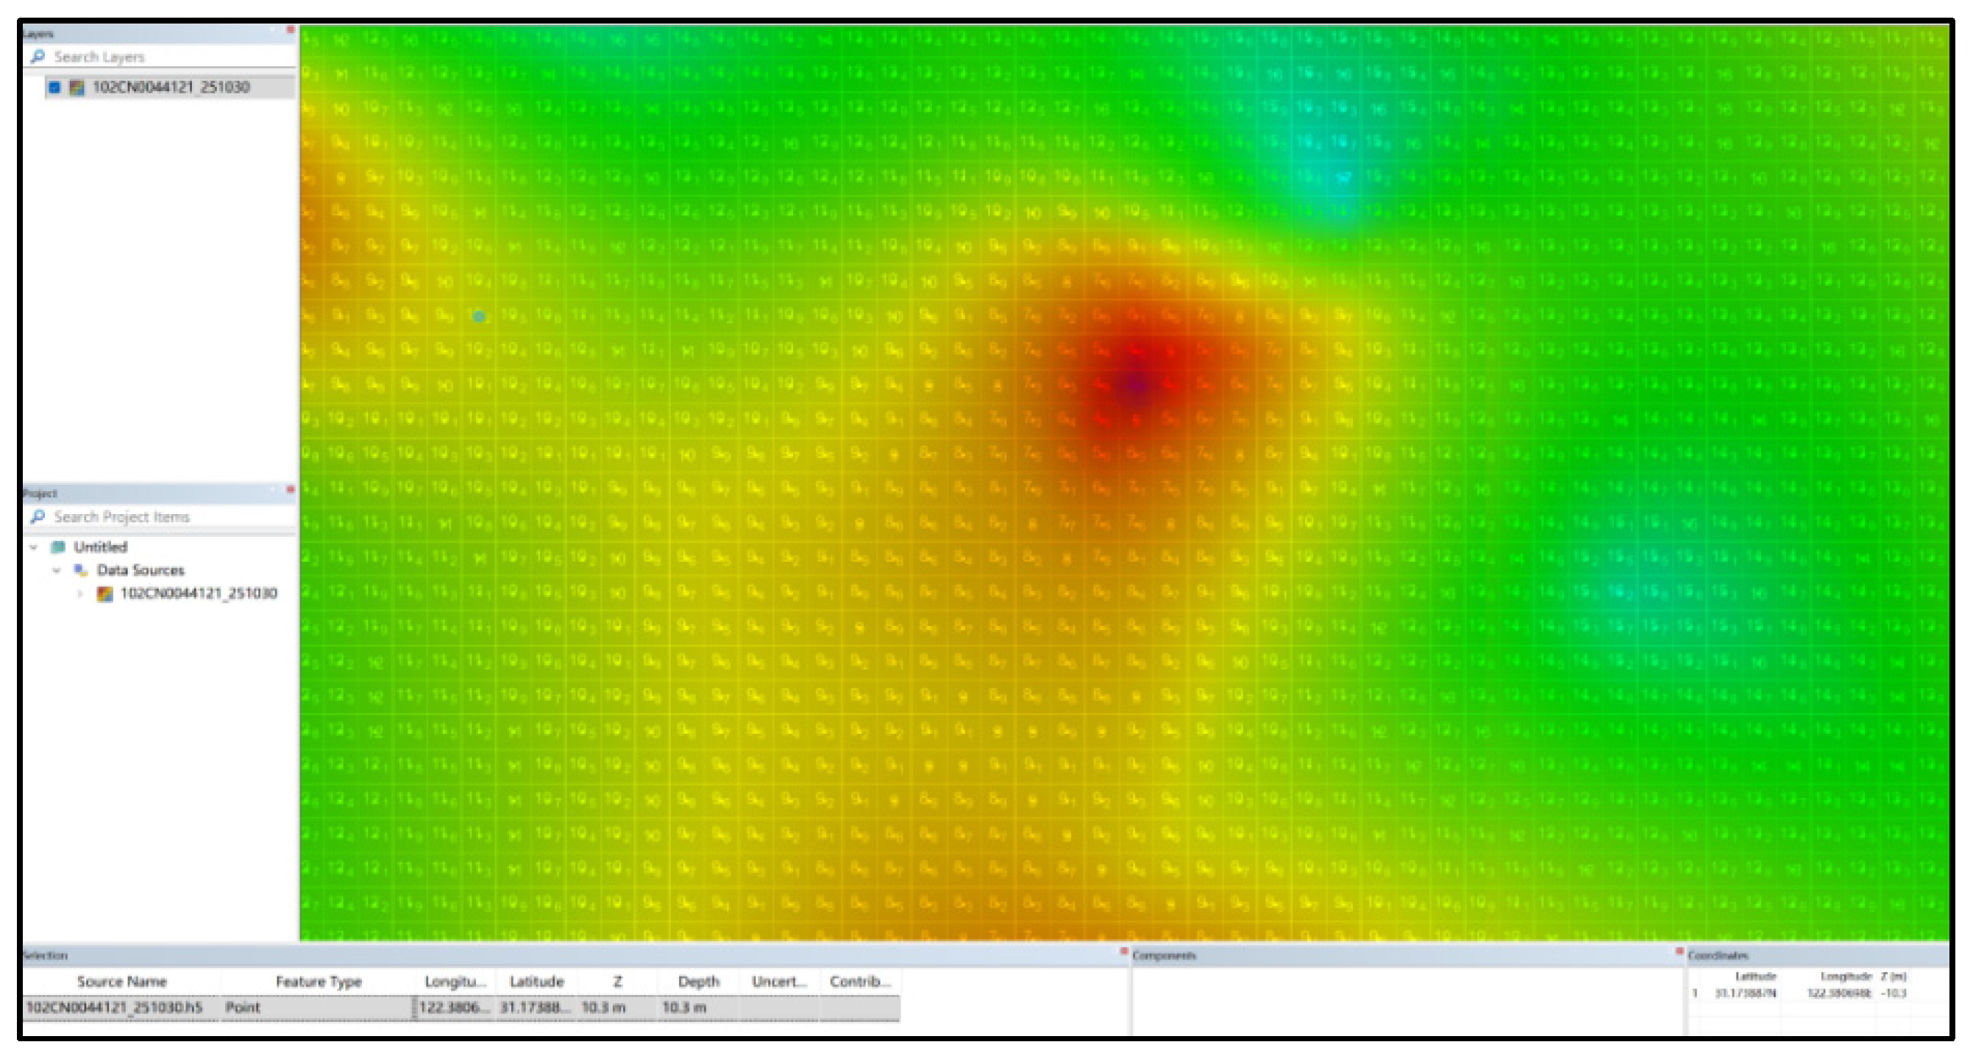Collapse the Data Sources tree node
The image size is (1973, 1053).
pos(57,570)
